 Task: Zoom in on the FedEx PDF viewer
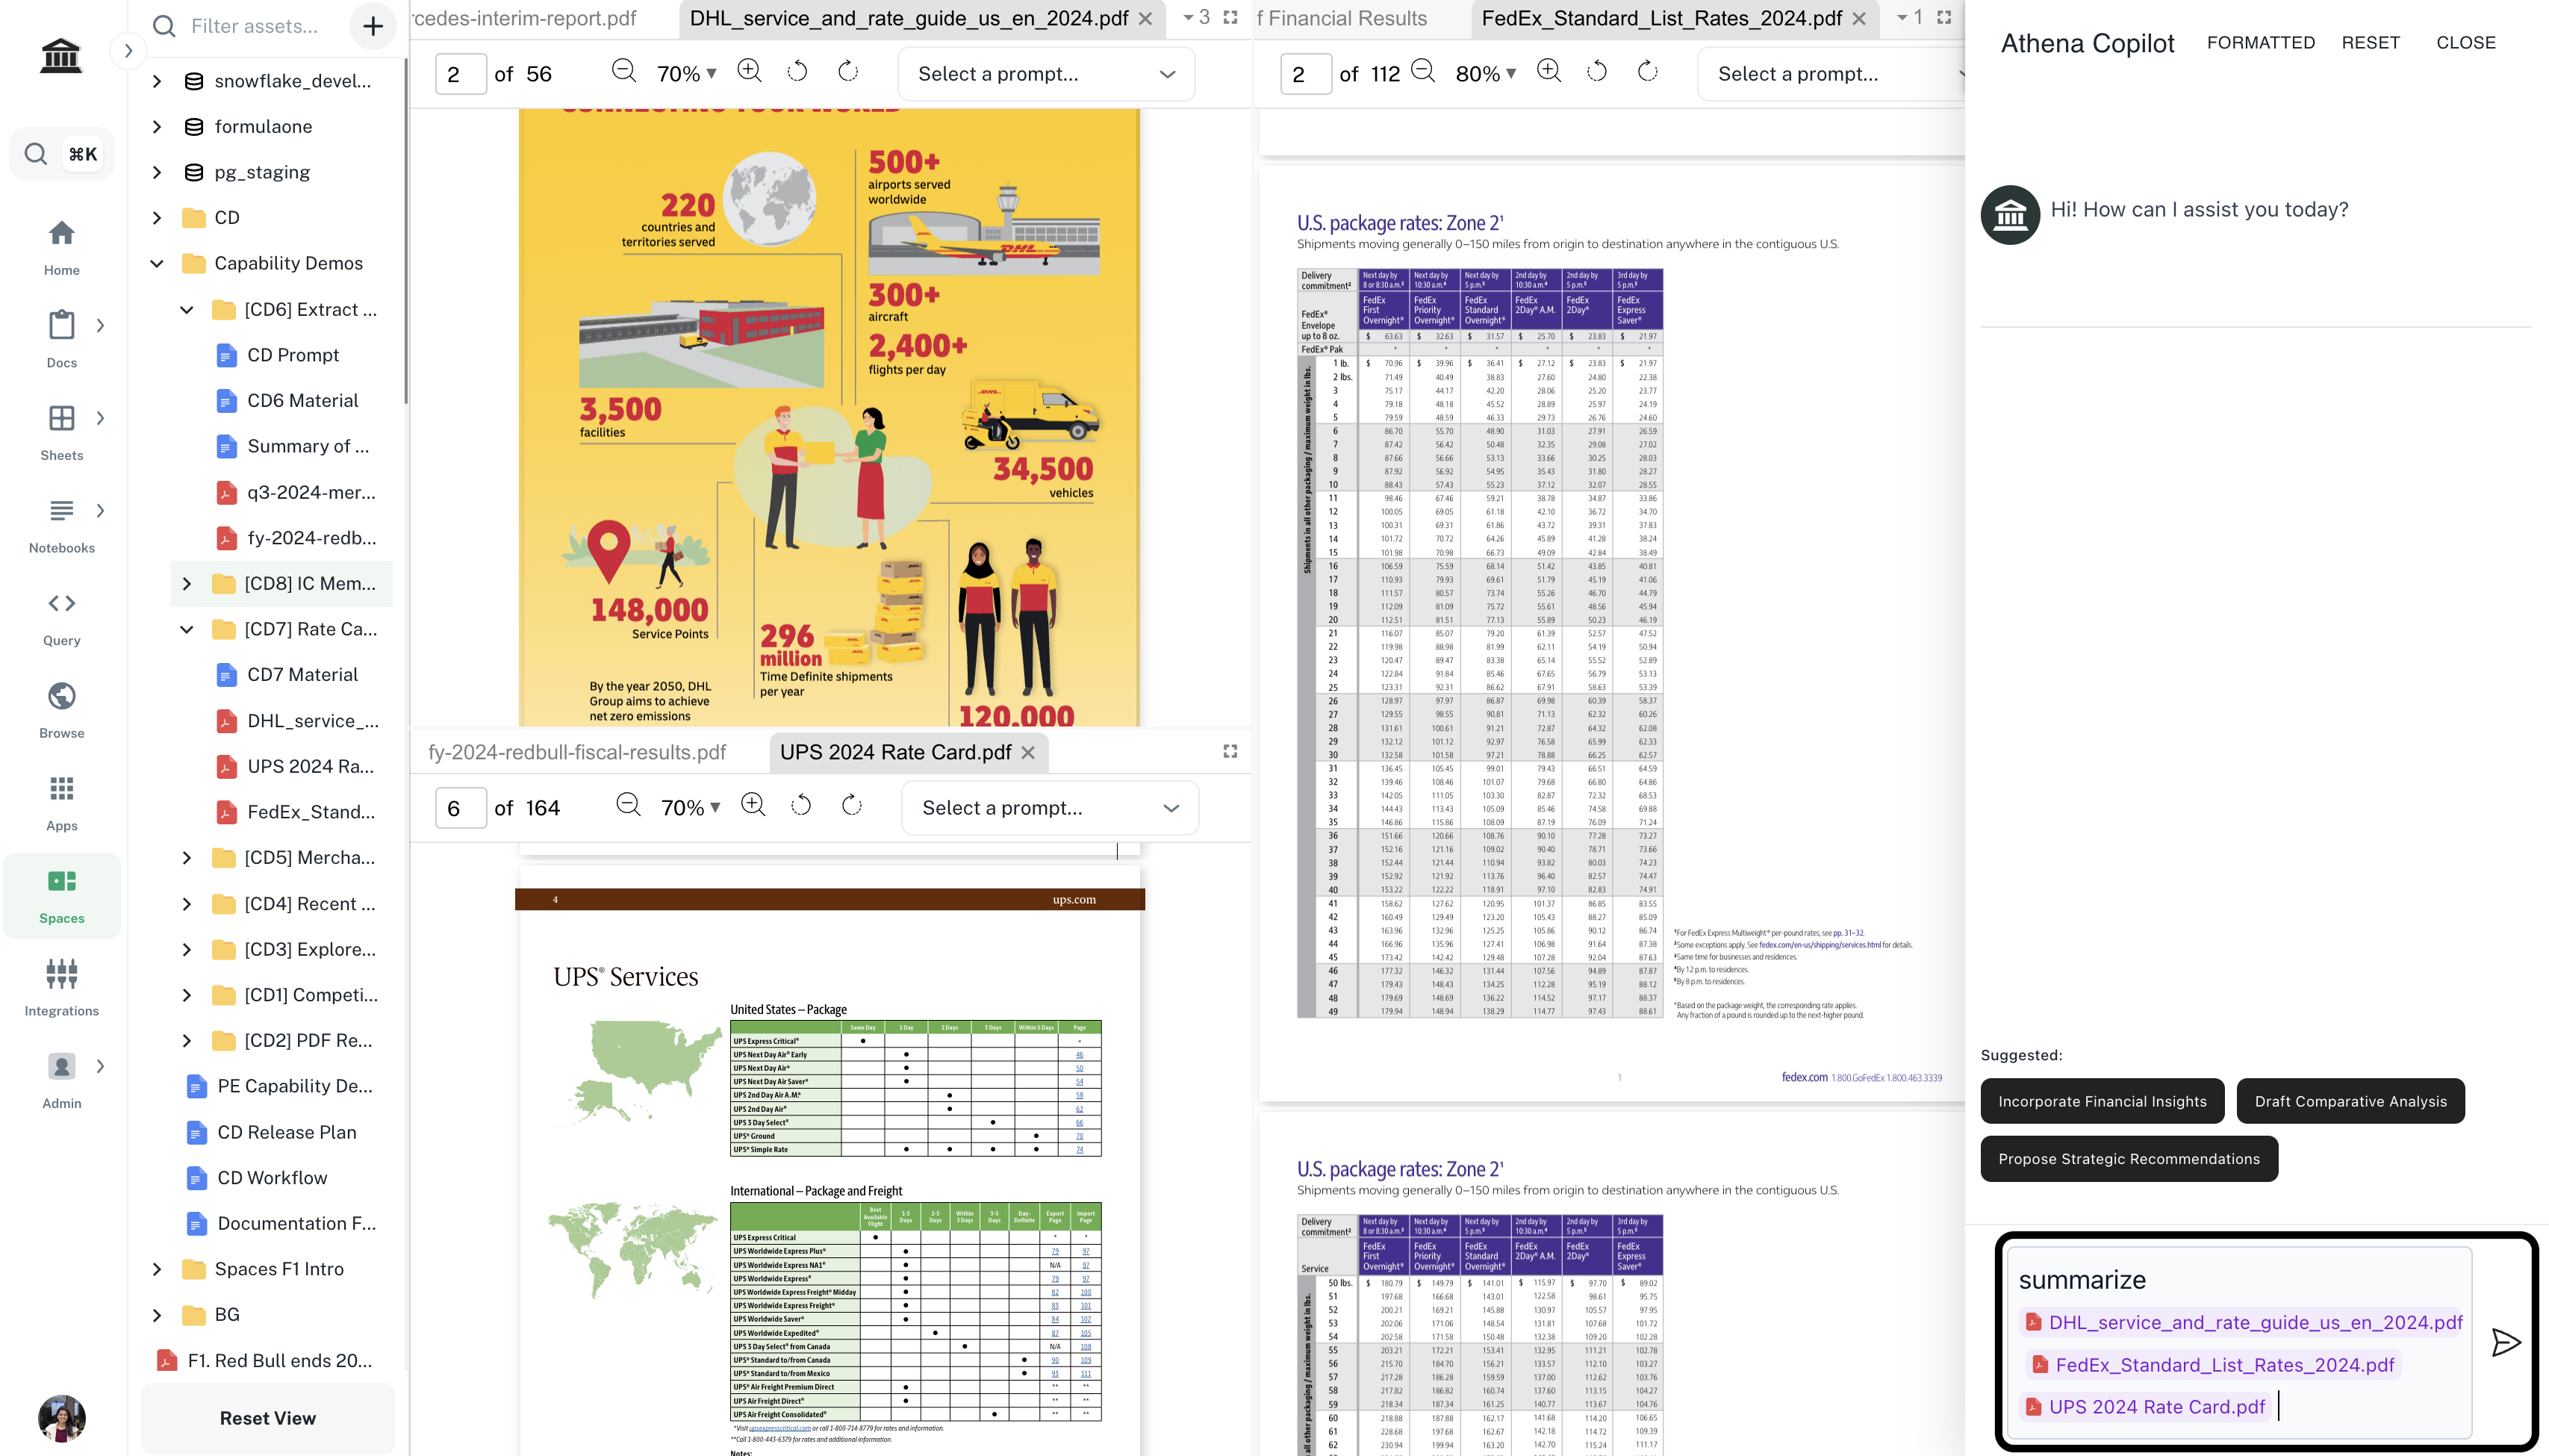[1549, 71]
